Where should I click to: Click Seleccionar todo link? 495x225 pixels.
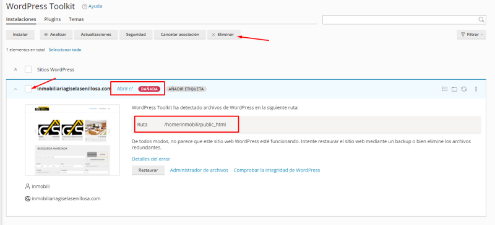pos(65,50)
